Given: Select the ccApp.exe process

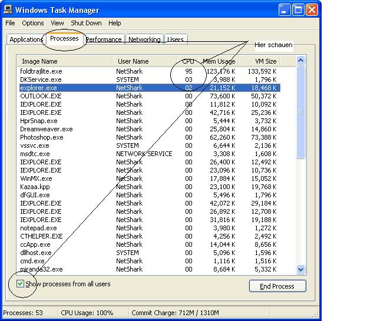Looking at the screenshot, I should (x=150, y=244).
